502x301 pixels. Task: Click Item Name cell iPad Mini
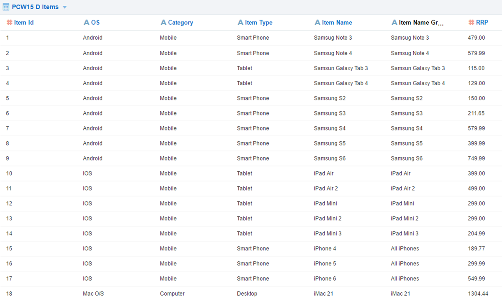coord(325,204)
